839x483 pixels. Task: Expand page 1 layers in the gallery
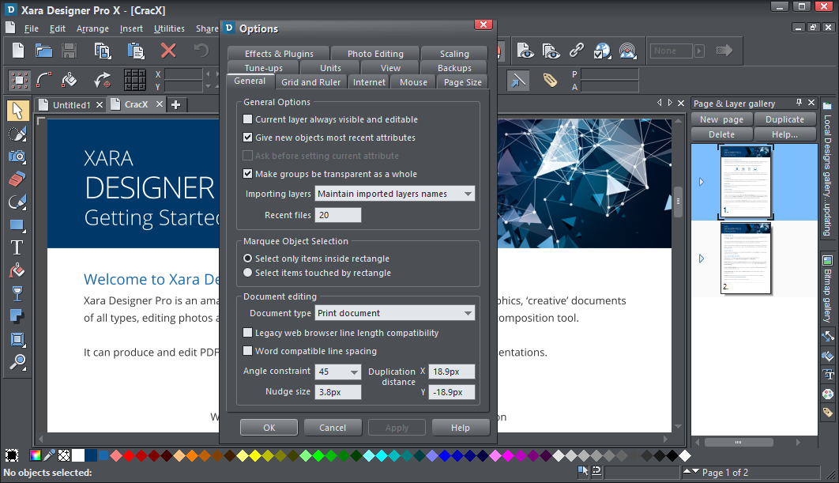701,182
